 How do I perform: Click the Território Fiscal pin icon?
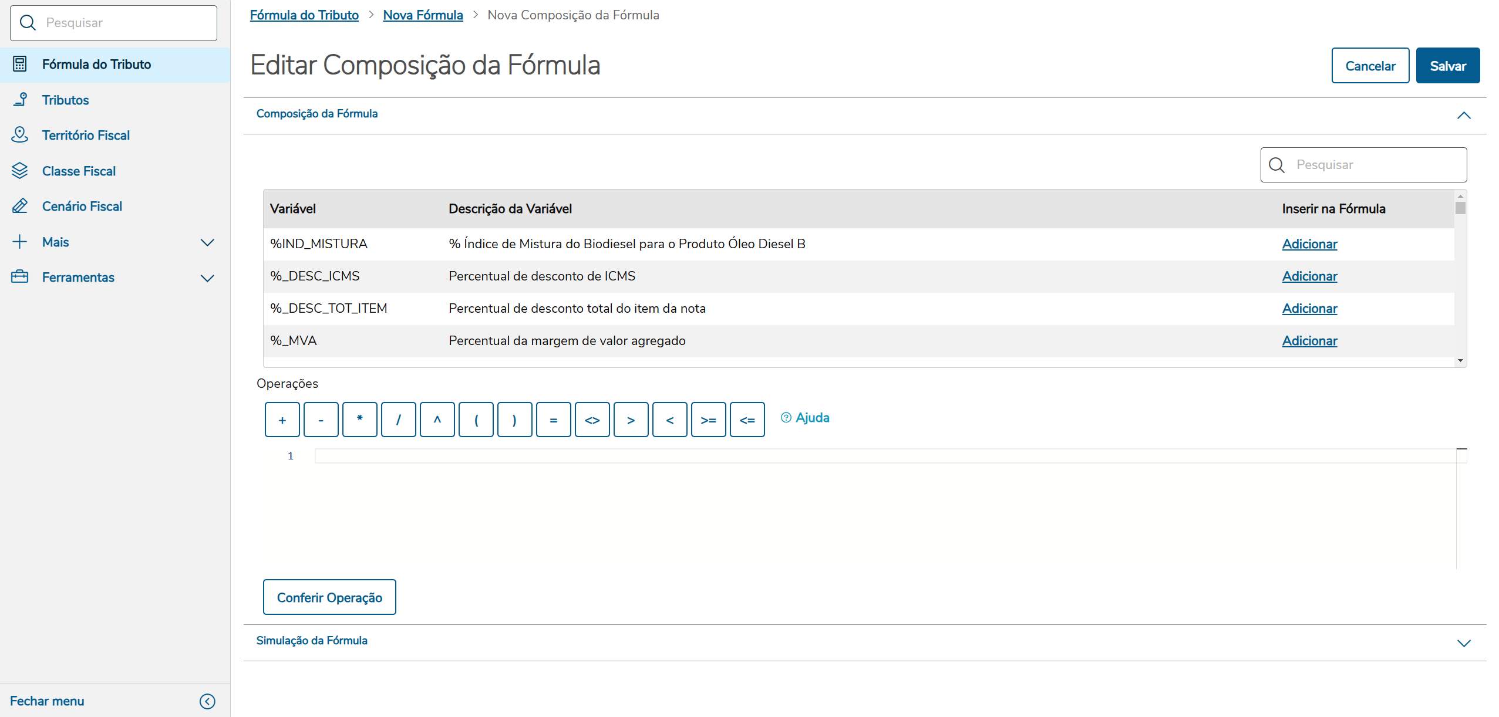pos(20,135)
